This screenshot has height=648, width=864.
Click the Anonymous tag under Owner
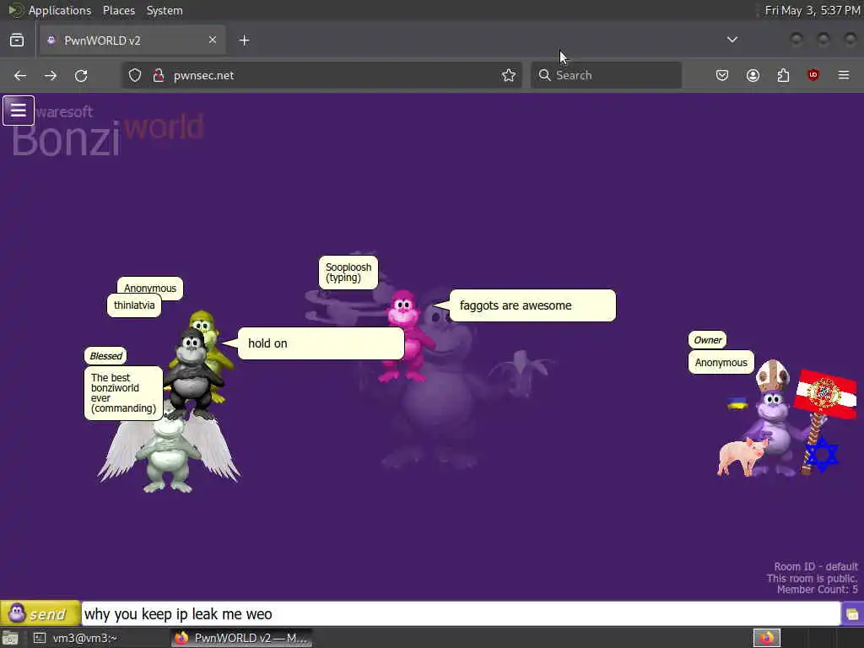(x=721, y=363)
